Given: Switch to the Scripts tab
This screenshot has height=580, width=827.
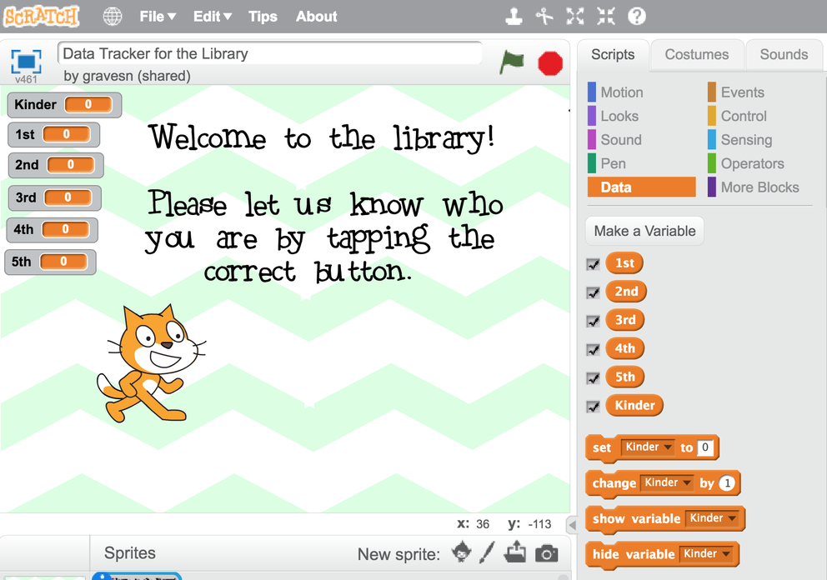Looking at the screenshot, I should (613, 55).
